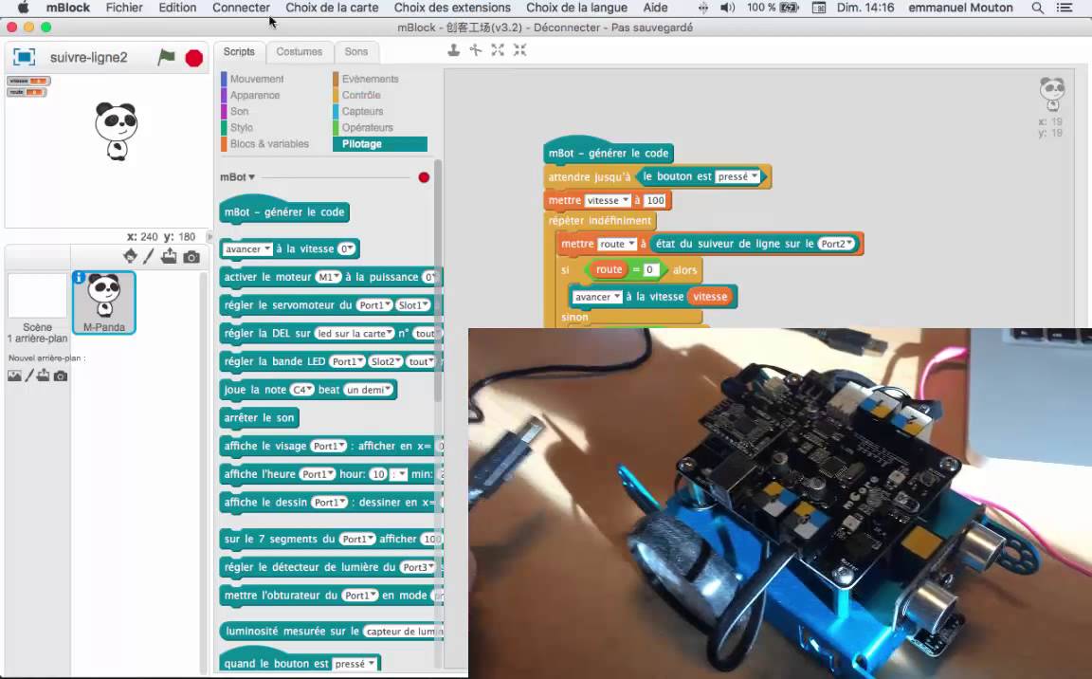
Task: Click the battery status icon
Action: coord(789,8)
